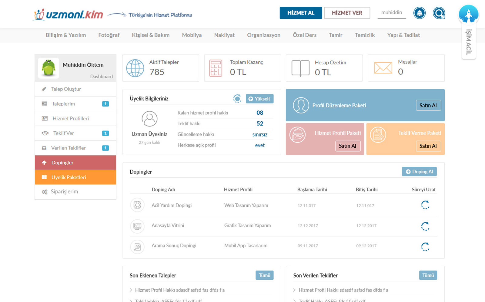Click the rocket icon for İşim Acil
This screenshot has width=485, height=302.
click(468, 14)
